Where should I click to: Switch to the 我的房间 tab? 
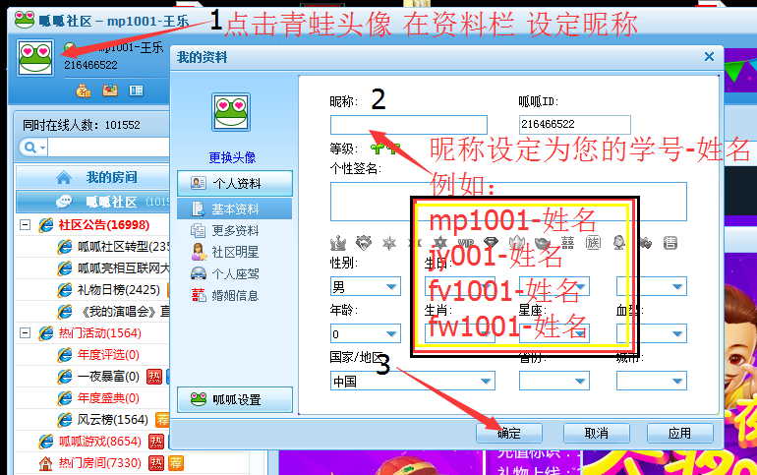pyautogui.click(x=93, y=177)
